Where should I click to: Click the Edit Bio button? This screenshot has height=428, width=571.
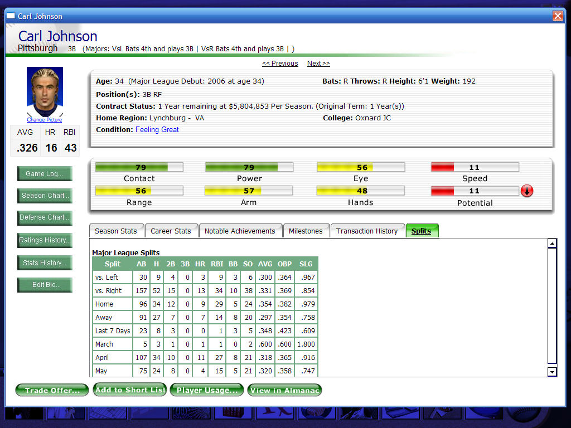(x=45, y=285)
